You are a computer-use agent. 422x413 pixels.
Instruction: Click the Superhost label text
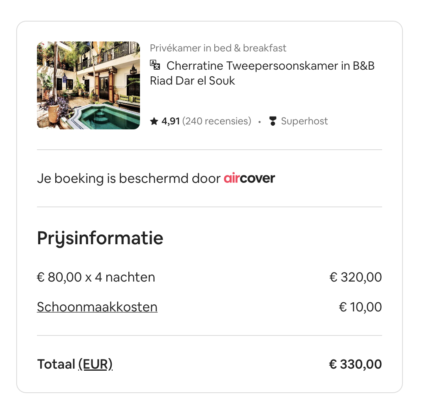[304, 121]
